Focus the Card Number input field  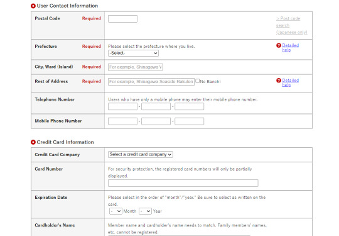click(x=183, y=183)
